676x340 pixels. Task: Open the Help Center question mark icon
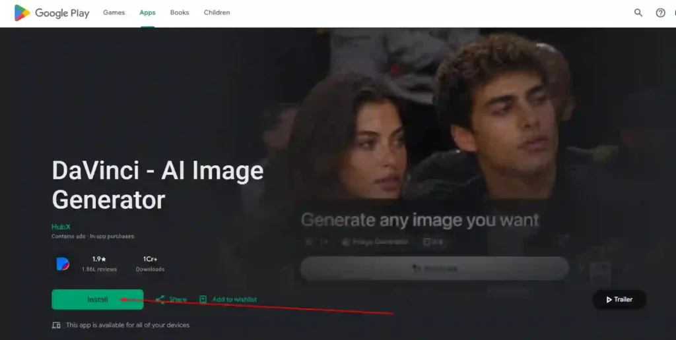click(660, 13)
